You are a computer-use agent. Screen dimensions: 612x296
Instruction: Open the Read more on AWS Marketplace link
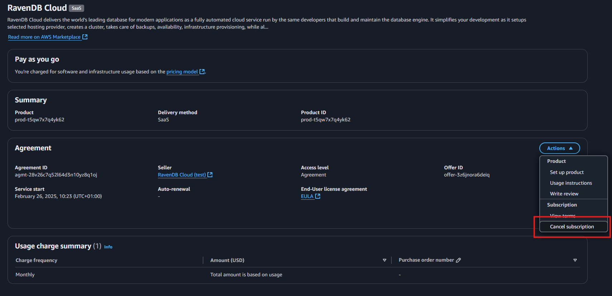[x=44, y=37]
